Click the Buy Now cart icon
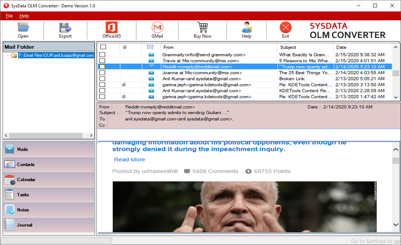The image size is (401, 245). click(x=203, y=27)
